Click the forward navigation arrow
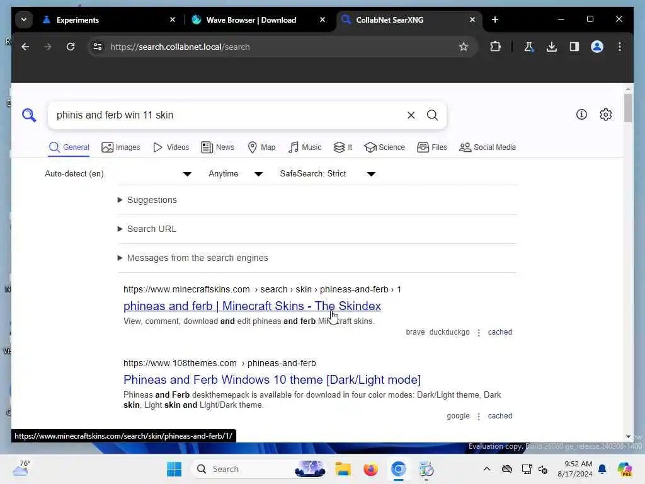 click(48, 47)
